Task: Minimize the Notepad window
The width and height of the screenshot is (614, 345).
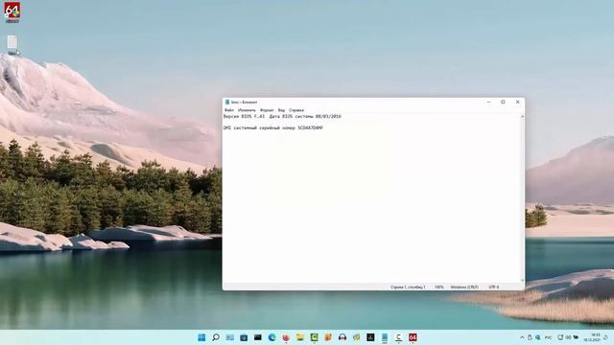Action: click(x=488, y=103)
